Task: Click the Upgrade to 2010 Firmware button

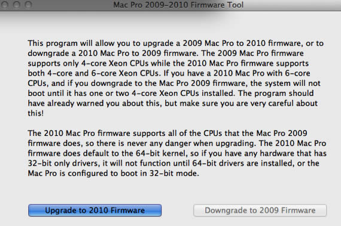Action: pyautogui.click(x=95, y=210)
